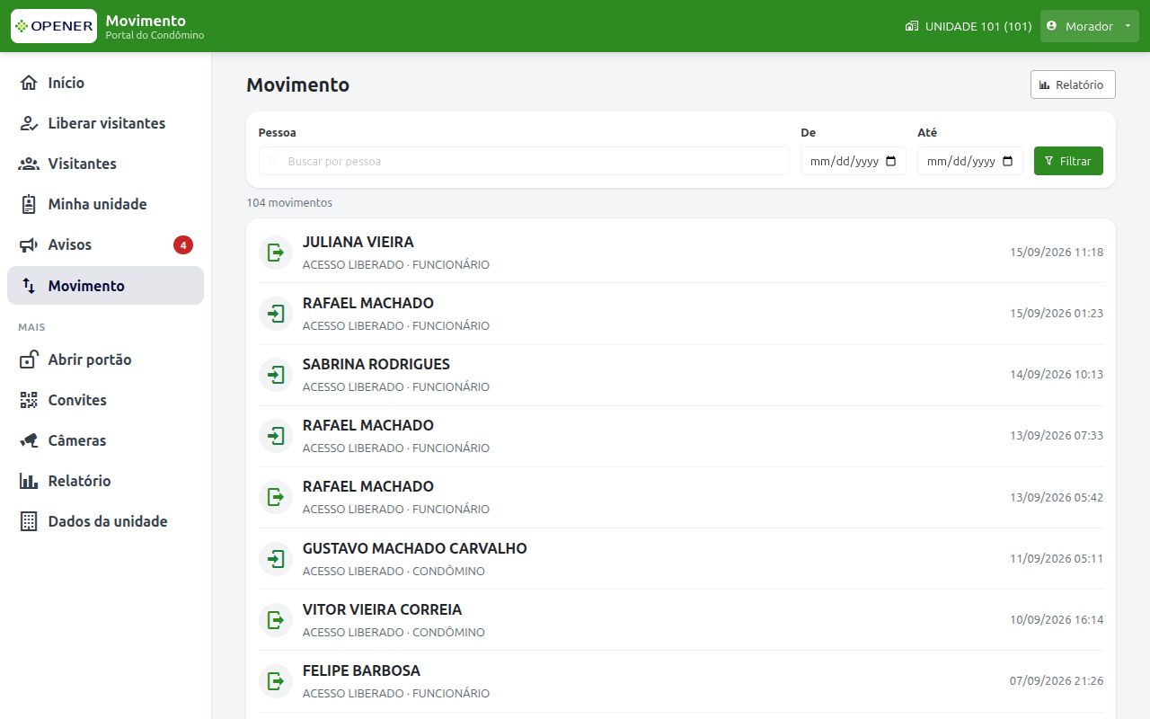Click the Visitantes group icon

[29, 164]
